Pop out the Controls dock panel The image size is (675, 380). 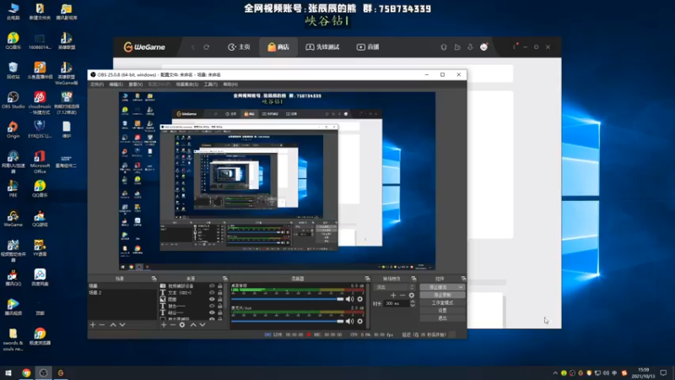pyautogui.click(x=463, y=279)
